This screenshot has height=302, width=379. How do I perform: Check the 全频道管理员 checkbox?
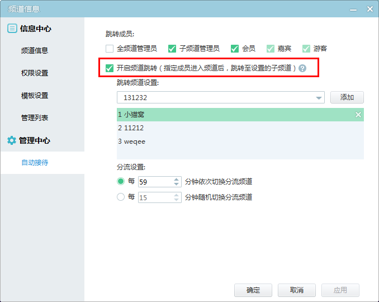coord(110,49)
